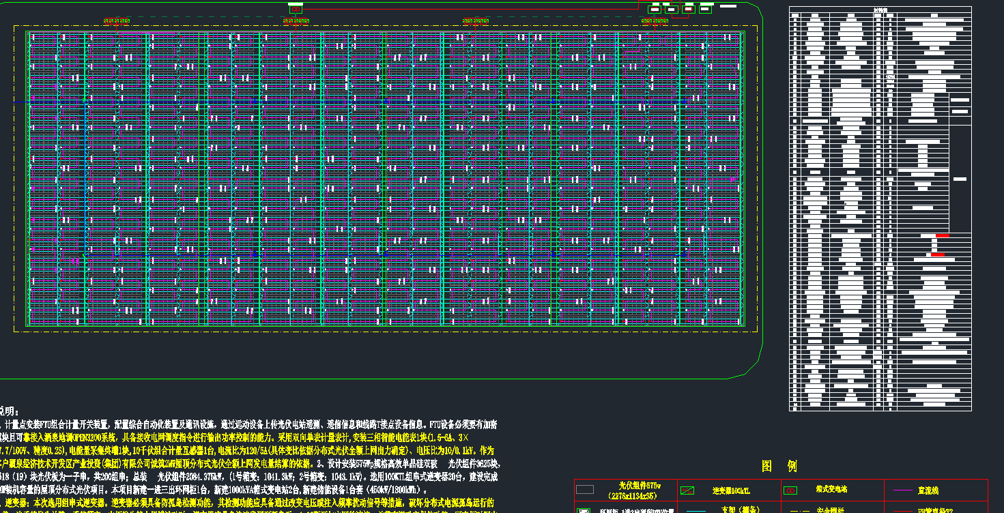Select the material table title header
The width and height of the screenshot is (1004, 513).
(x=880, y=10)
